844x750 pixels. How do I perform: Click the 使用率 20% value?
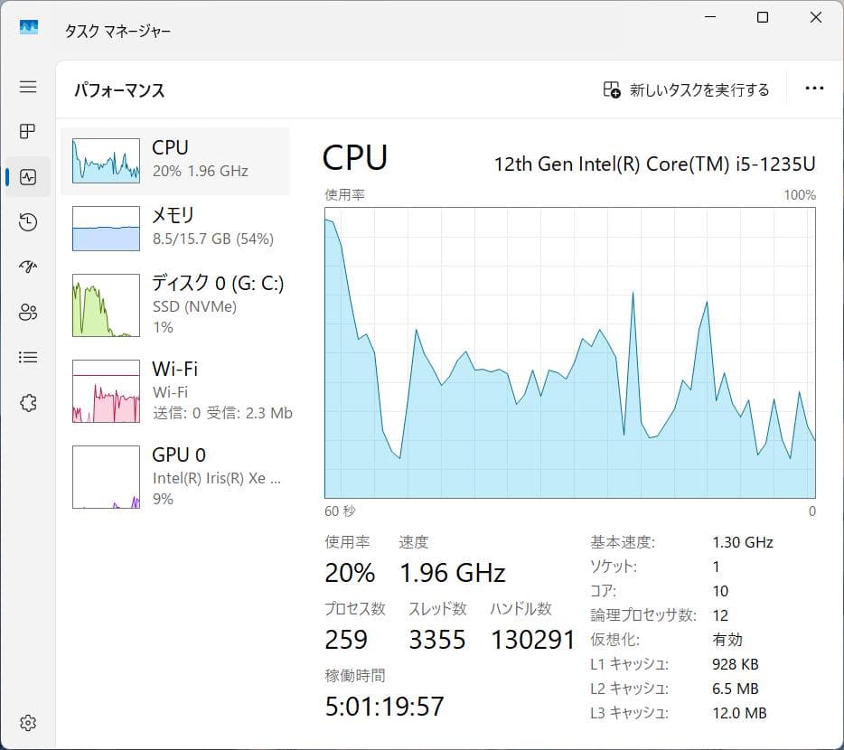pyautogui.click(x=349, y=573)
